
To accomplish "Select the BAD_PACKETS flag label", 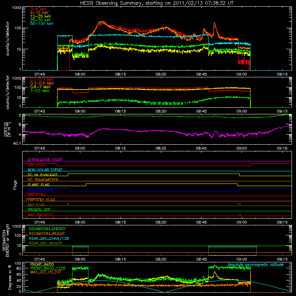I will (40, 215).
